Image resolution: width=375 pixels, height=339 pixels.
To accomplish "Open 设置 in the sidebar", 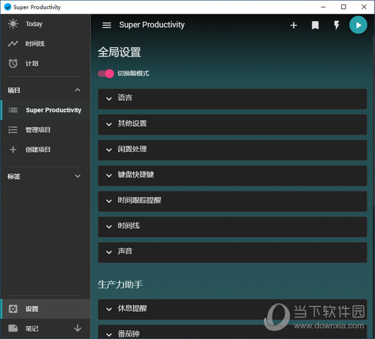I will click(46, 309).
